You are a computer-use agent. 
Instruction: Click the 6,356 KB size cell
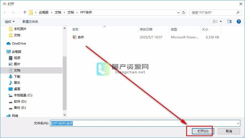[x=212, y=37]
